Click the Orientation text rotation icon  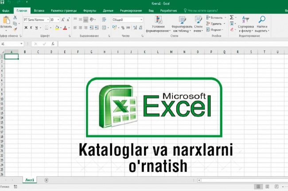pyautogui.click(x=92, y=19)
